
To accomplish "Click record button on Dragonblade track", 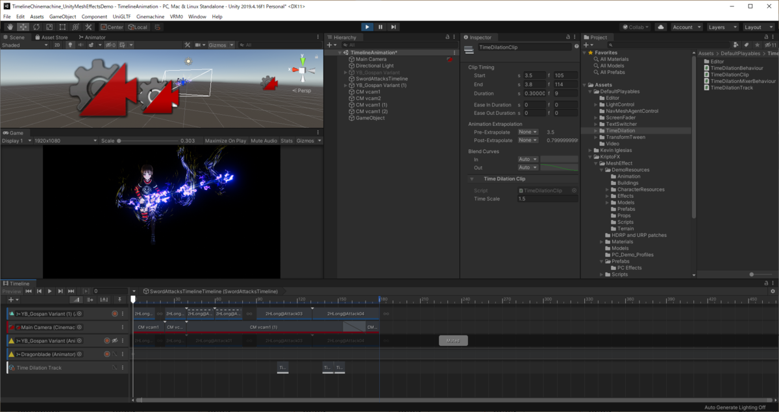I will 106,354.
